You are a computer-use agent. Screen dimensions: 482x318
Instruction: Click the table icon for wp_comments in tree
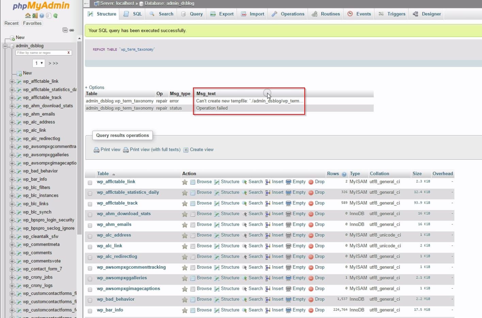19,253
